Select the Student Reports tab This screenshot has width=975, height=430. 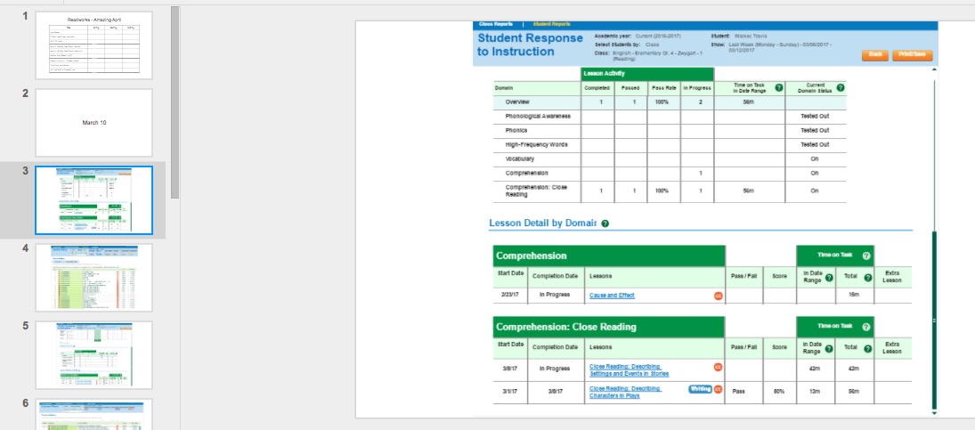(x=551, y=24)
